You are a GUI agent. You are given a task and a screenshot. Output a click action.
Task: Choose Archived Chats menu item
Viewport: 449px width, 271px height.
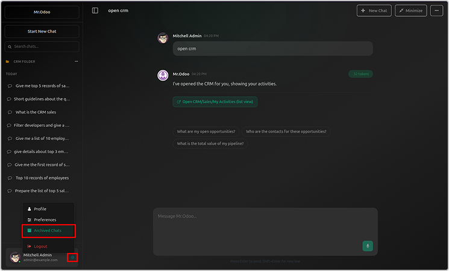pos(48,231)
